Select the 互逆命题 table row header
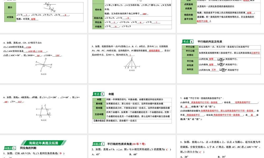This screenshot has height=158, width=264. click(x=99, y=115)
